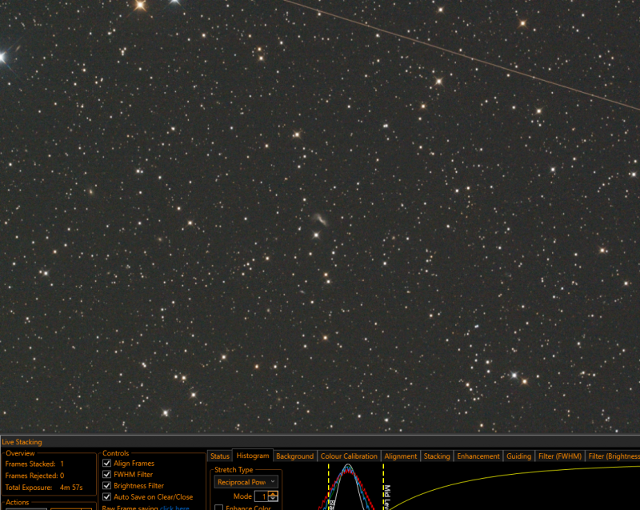Go to the Enhancement tab
This screenshot has width=640, height=510.
click(x=478, y=456)
